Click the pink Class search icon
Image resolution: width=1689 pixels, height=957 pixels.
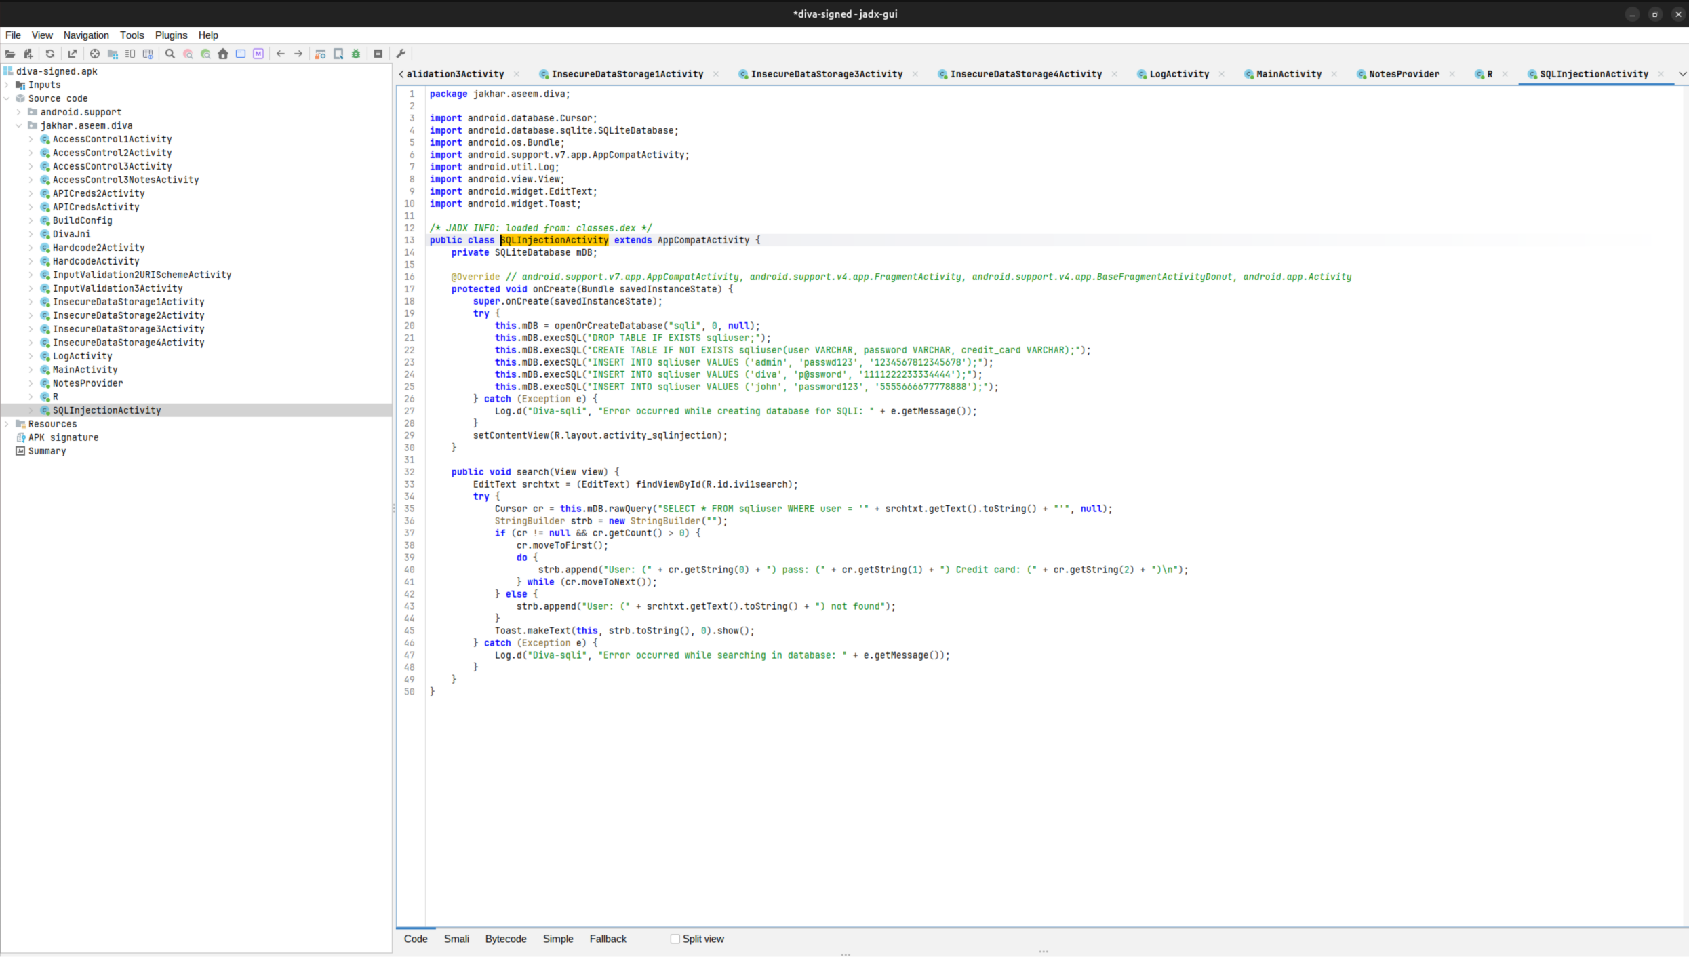[188, 54]
